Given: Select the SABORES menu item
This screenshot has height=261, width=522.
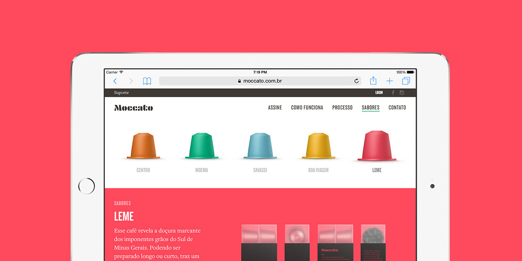Looking at the screenshot, I should (370, 108).
